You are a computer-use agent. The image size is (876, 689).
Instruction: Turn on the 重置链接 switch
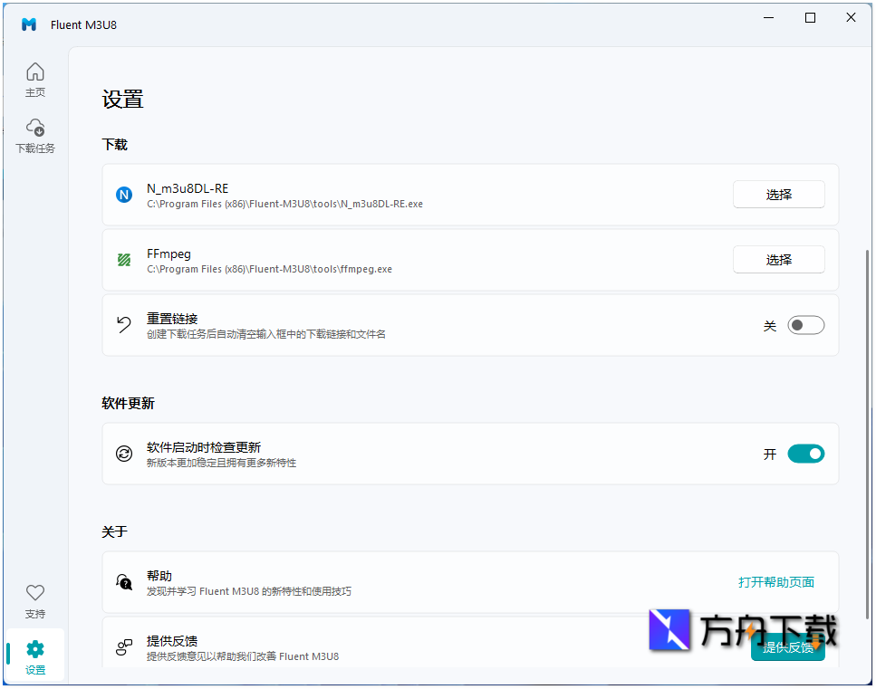[x=805, y=325]
